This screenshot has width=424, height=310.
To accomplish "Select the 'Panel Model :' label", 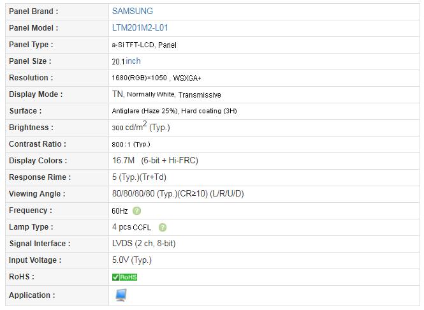I will click(x=34, y=28).
